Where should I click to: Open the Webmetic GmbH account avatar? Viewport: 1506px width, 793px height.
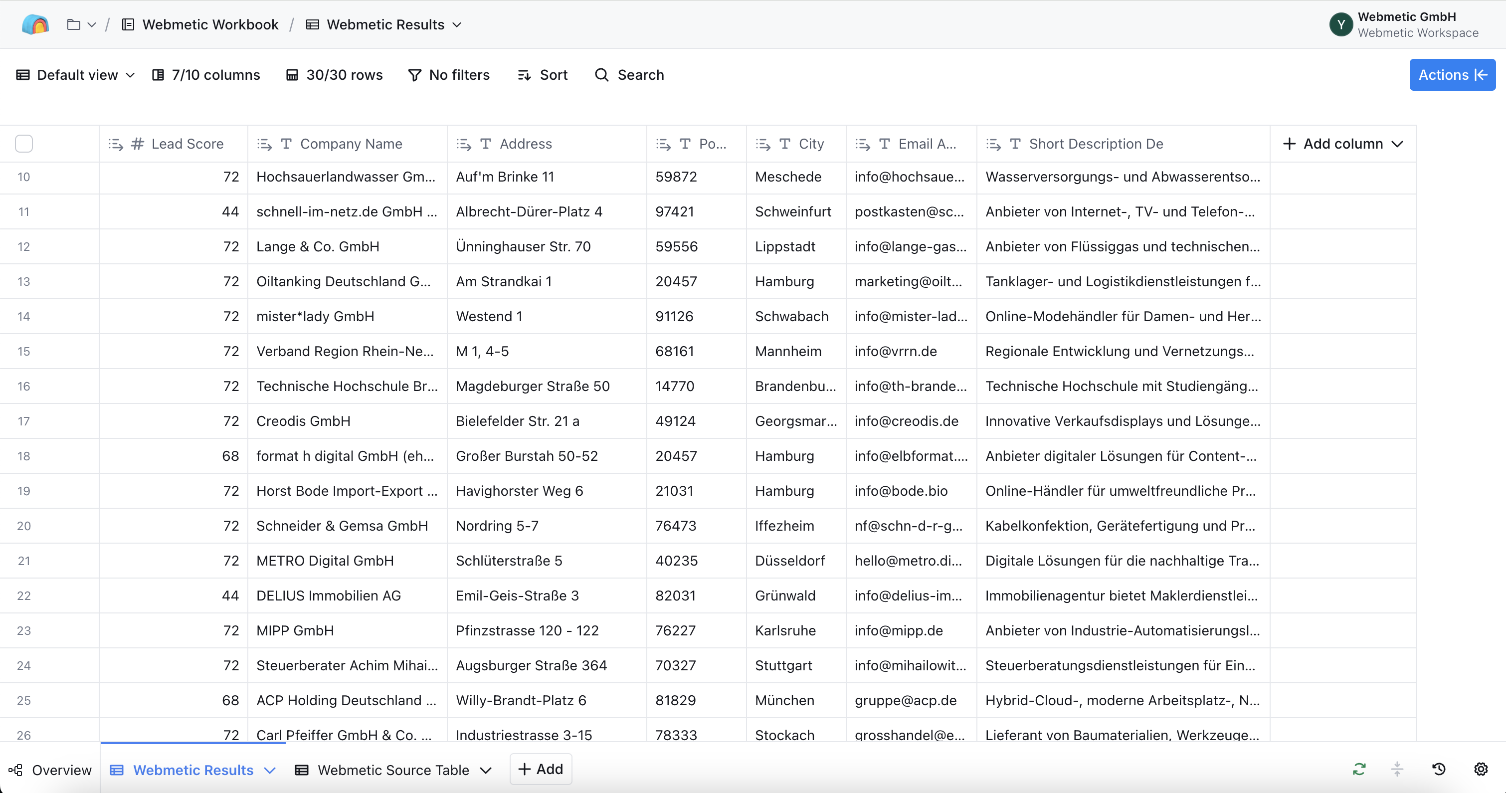[x=1340, y=24]
